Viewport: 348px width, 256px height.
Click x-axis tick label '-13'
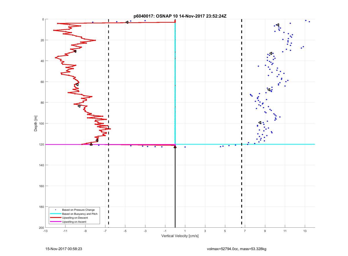tap(45, 231)
